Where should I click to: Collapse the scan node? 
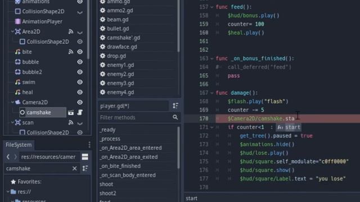click(12, 122)
